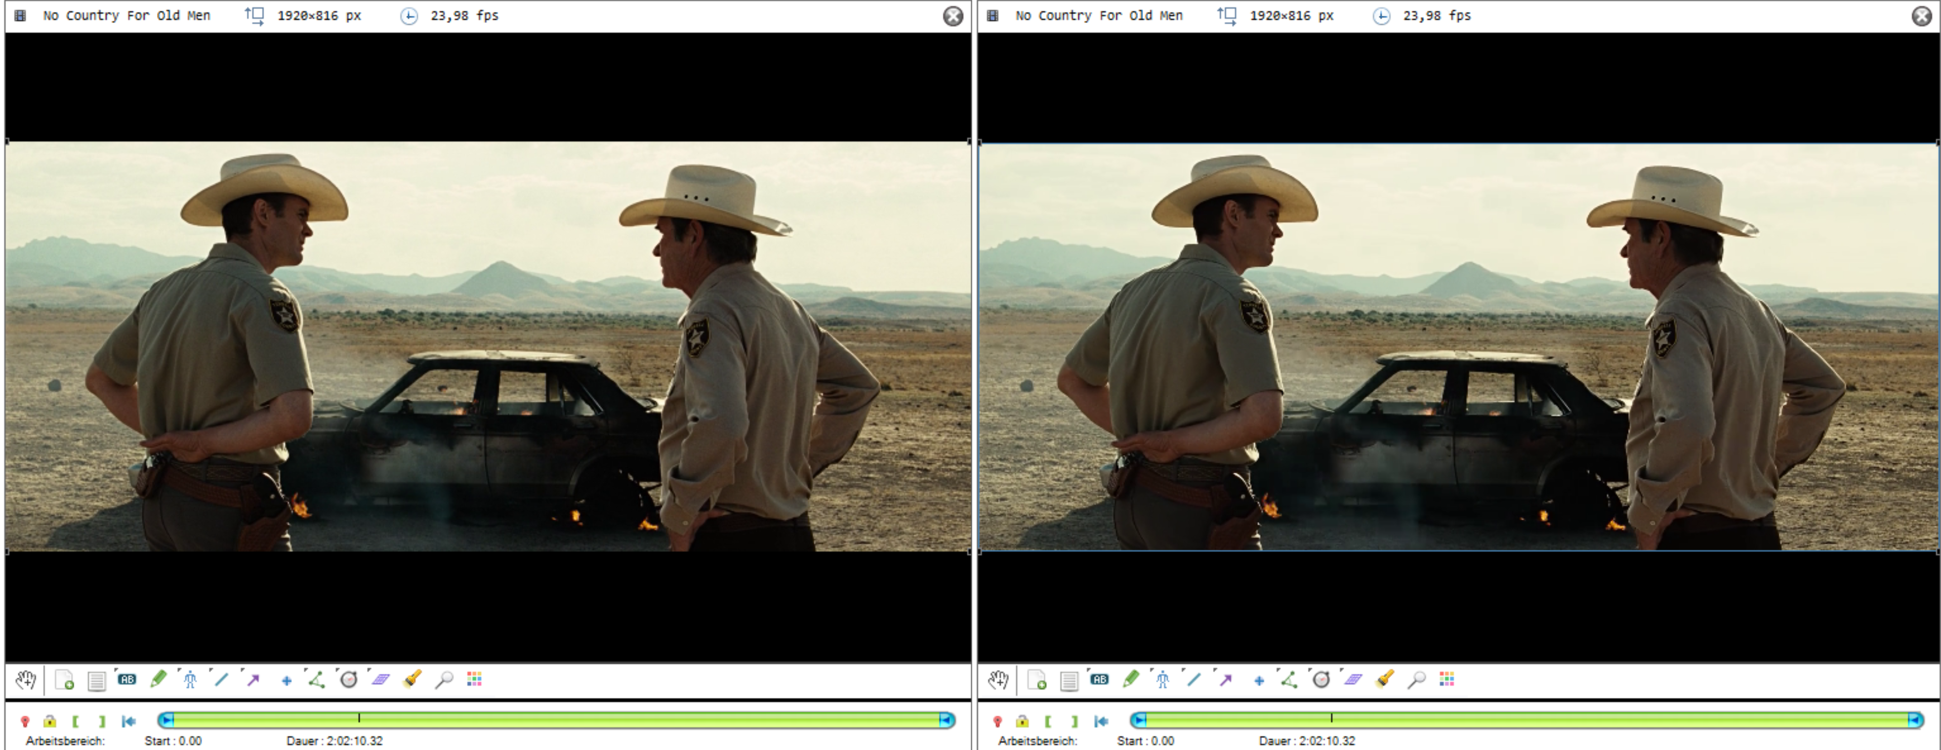Toggle the working zone lock, left player

(50, 721)
